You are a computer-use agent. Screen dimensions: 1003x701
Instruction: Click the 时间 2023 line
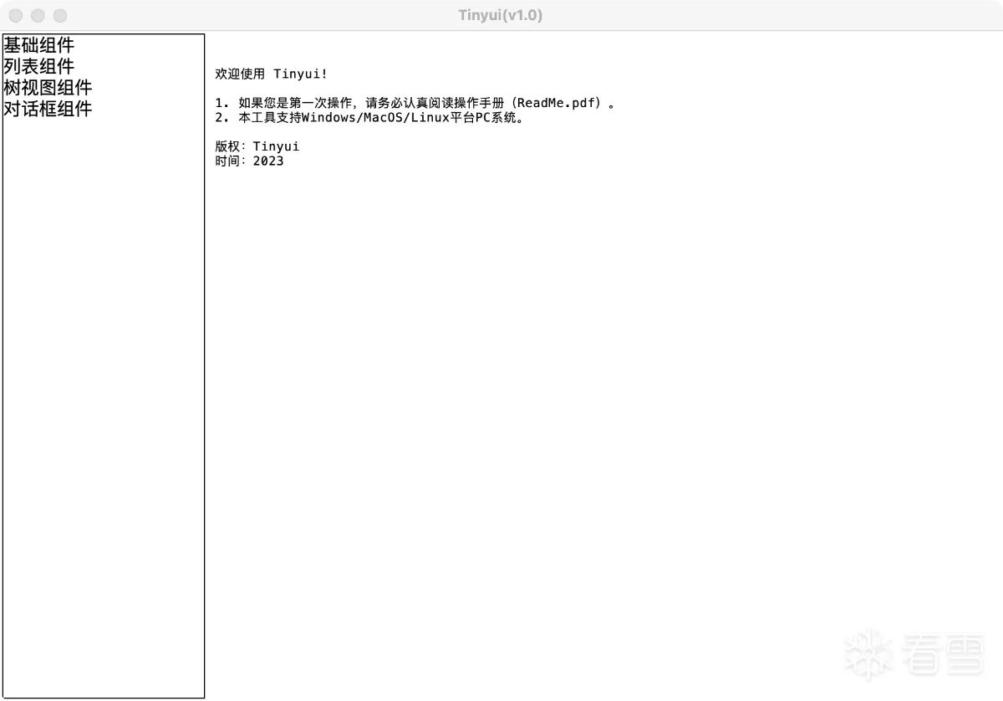(x=249, y=161)
